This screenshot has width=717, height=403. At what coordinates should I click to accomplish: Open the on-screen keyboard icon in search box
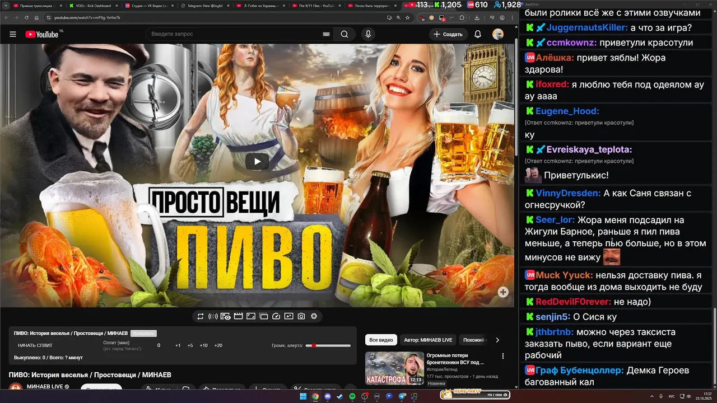coord(326,34)
